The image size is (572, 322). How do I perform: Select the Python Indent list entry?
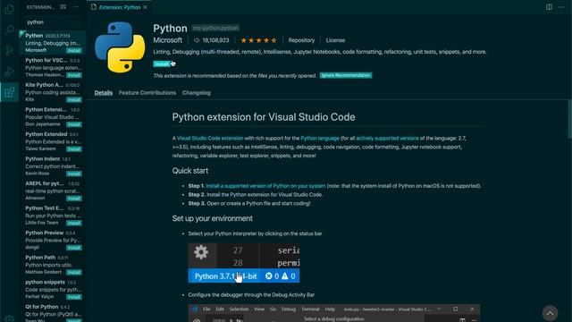coord(53,165)
